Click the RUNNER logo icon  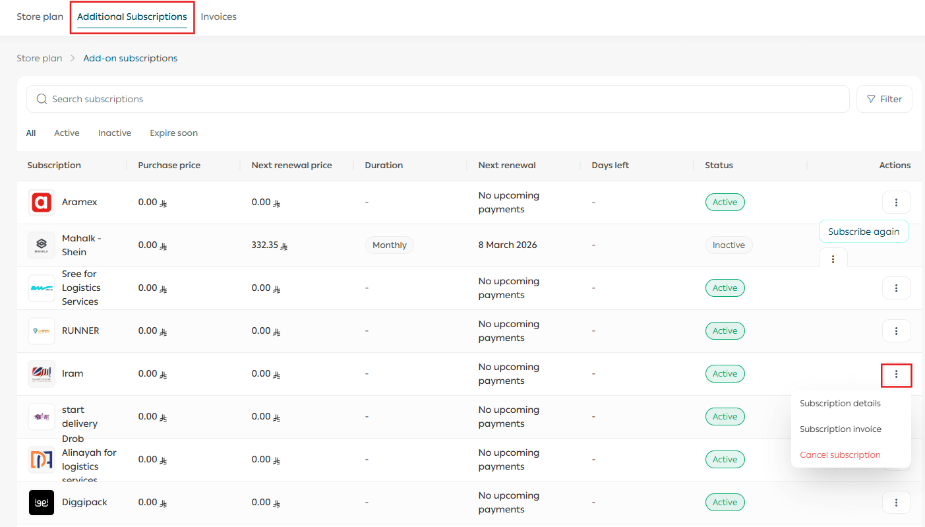click(x=42, y=331)
